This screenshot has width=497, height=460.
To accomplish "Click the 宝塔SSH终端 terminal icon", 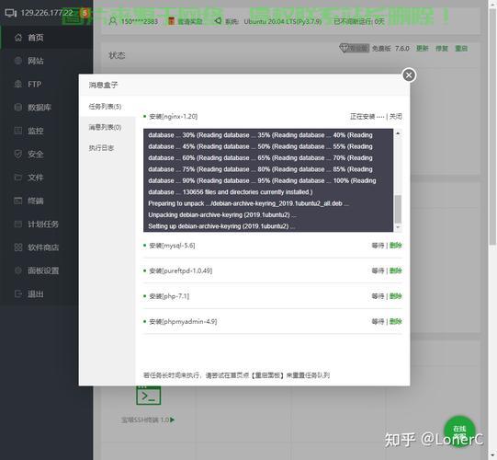I will (148, 396).
